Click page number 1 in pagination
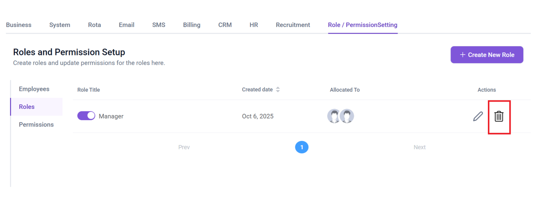 point(302,147)
